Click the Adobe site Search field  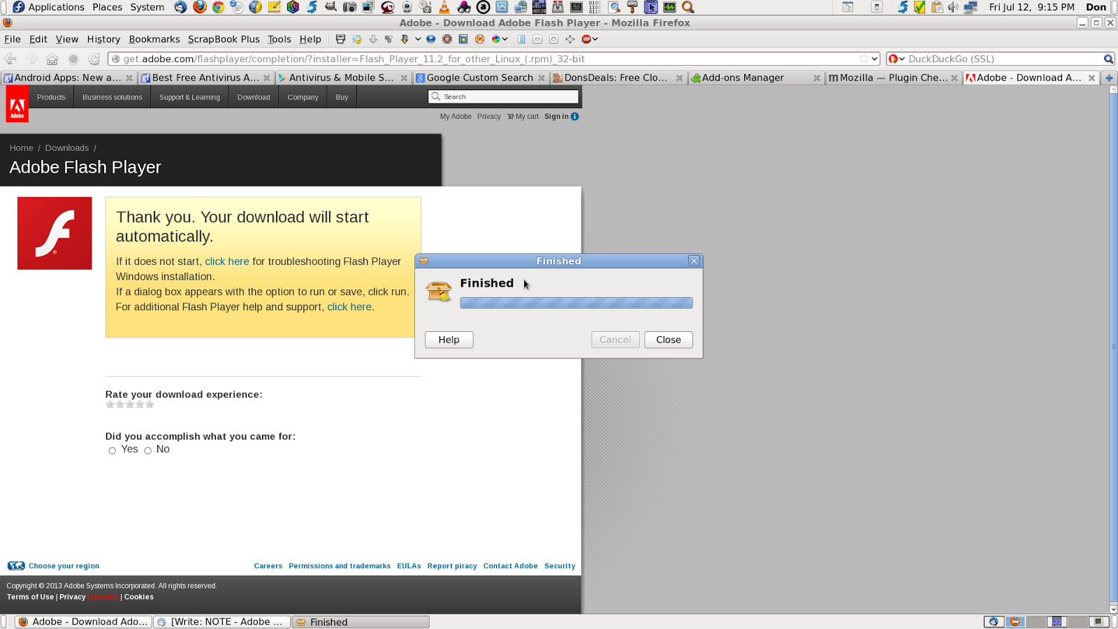click(x=503, y=96)
